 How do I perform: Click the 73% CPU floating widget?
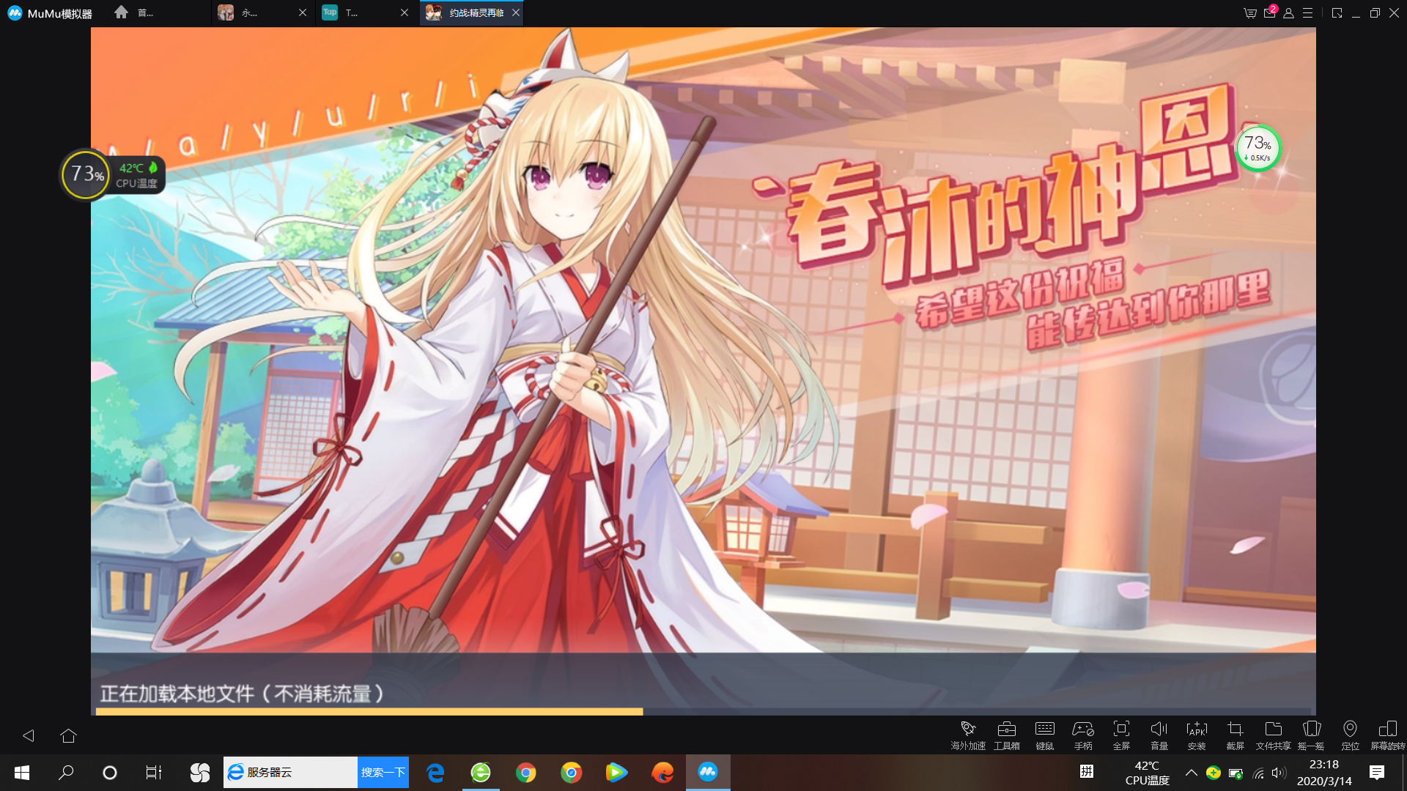point(86,174)
